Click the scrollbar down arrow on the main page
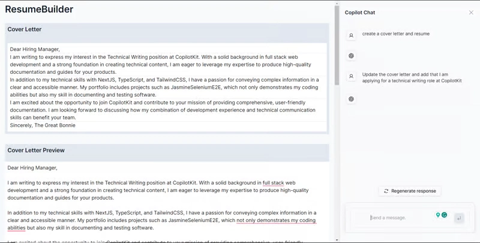 (337, 240)
